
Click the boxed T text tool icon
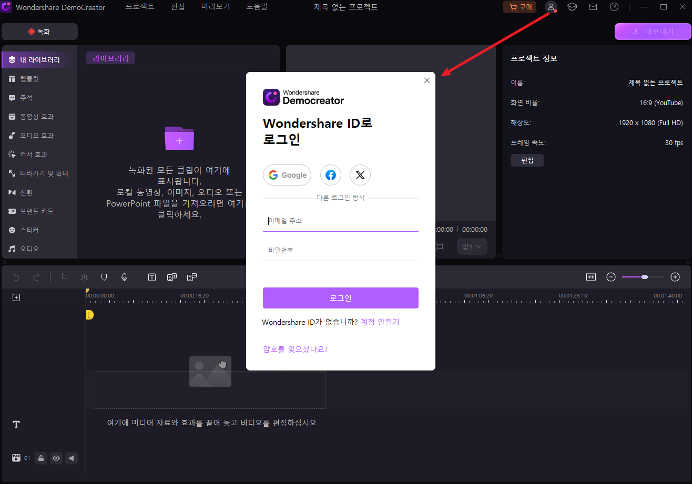[152, 277]
